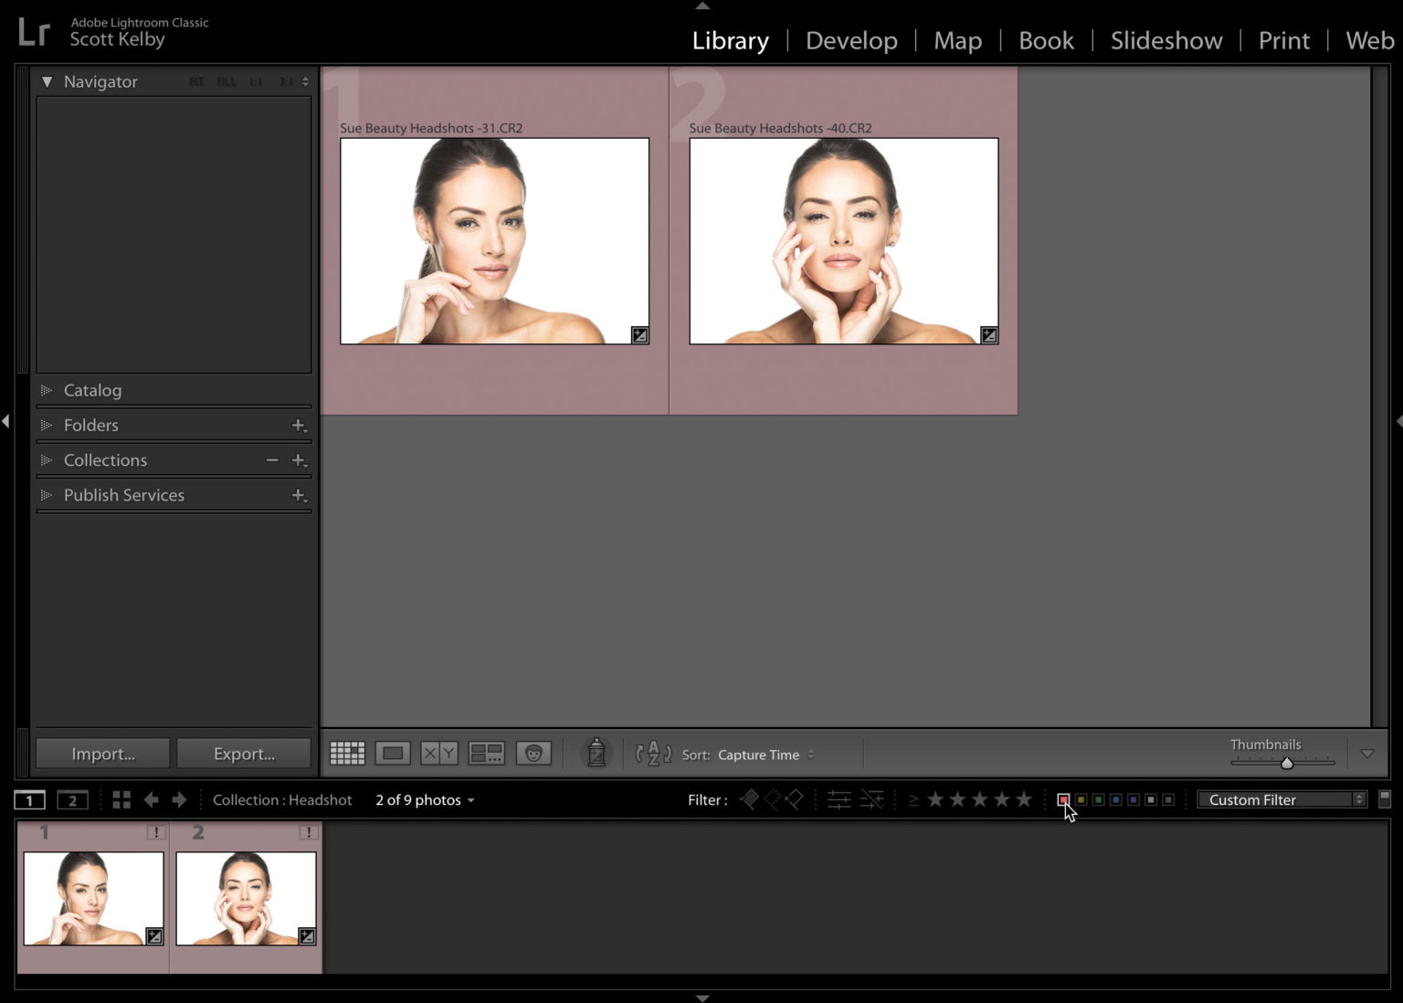
Task: Click the Export button
Action: [x=244, y=753]
